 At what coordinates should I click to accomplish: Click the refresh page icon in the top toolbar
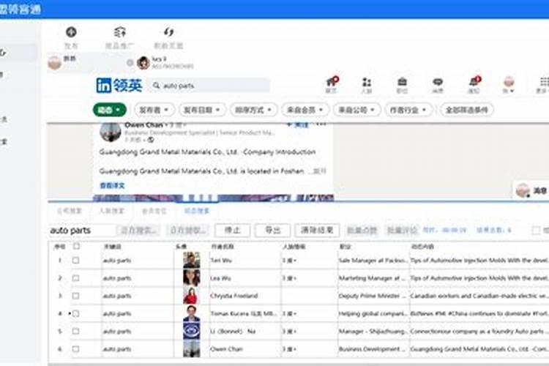click(x=168, y=32)
